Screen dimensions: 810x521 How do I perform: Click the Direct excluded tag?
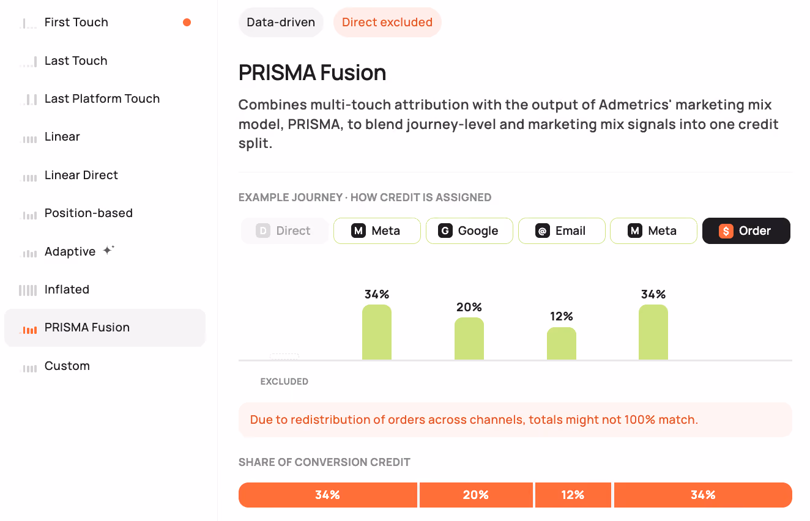[x=387, y=23]
